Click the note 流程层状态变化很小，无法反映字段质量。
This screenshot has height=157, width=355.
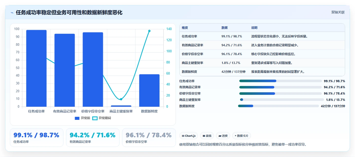280,36
